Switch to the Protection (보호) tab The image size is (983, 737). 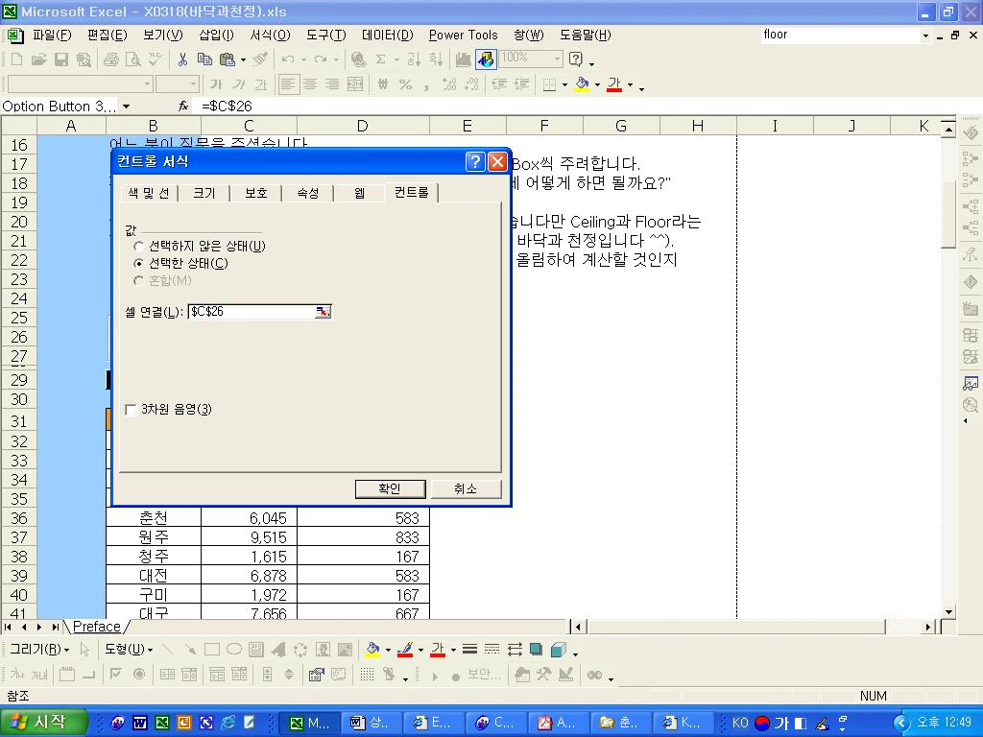click(x=256, y=193)
